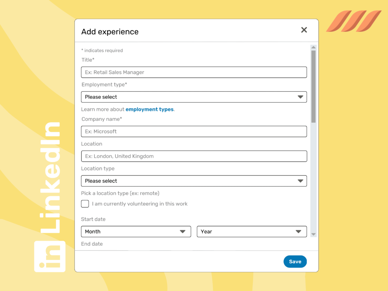The image size is (388, 291).
Task: Click the X icon on the dialog
Action: (304, 30)
